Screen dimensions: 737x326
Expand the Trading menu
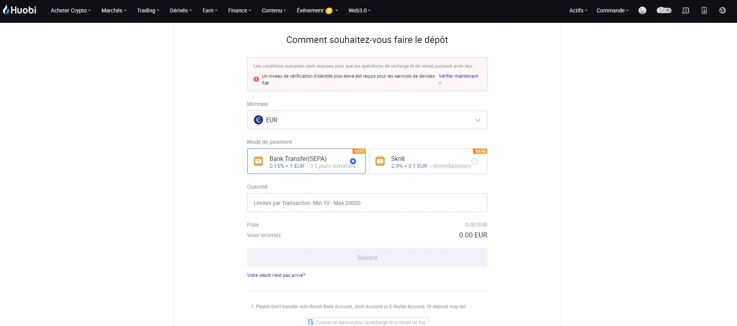pyautogui.click(x=148, y=10)
